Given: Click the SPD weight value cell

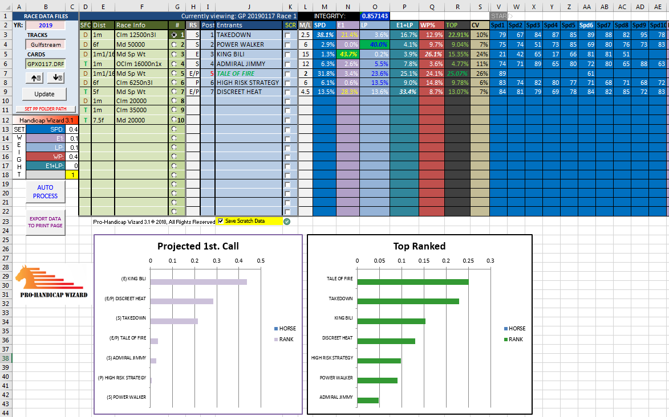Looking at the screenshot, I should coord(73,130).
